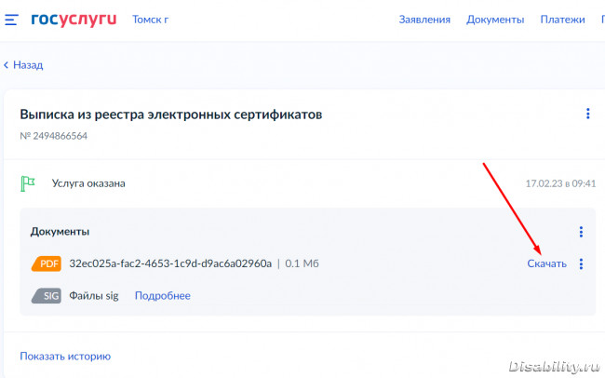This screenshot has width=605, height=378.
Task: Expand history with Показать историю
Action: click(65, 356)
